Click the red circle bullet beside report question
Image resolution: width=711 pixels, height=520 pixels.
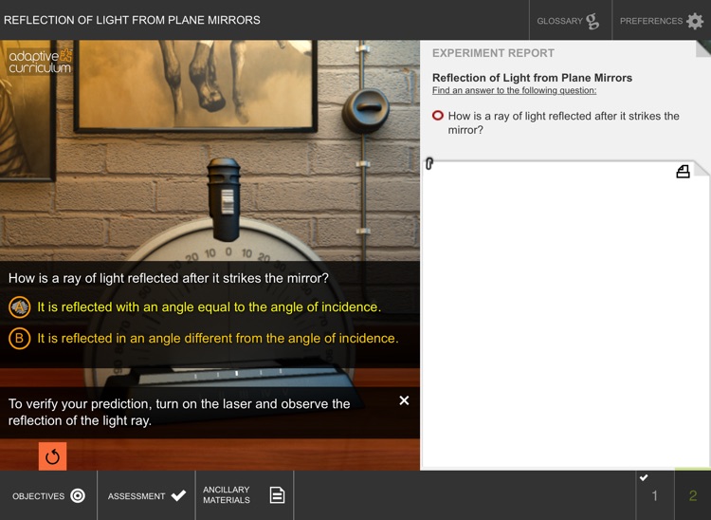point(438,116)
